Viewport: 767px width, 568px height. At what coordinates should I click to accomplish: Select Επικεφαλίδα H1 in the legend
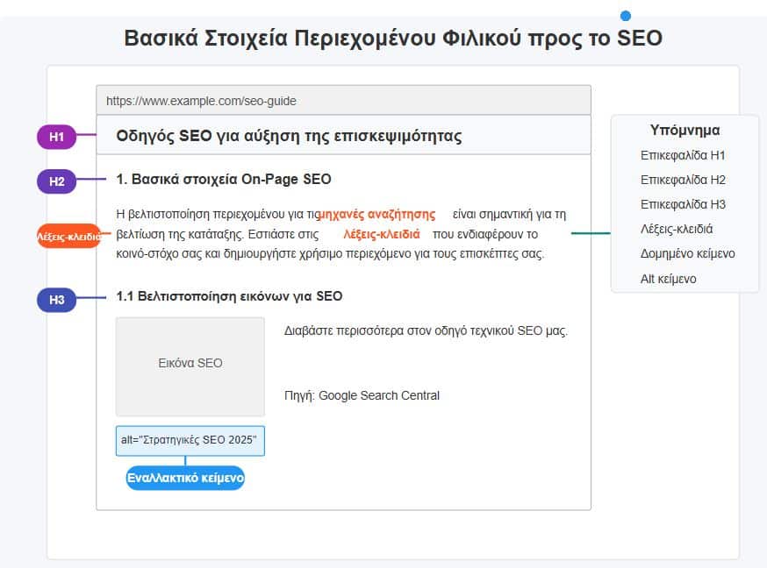pos(683,155)
